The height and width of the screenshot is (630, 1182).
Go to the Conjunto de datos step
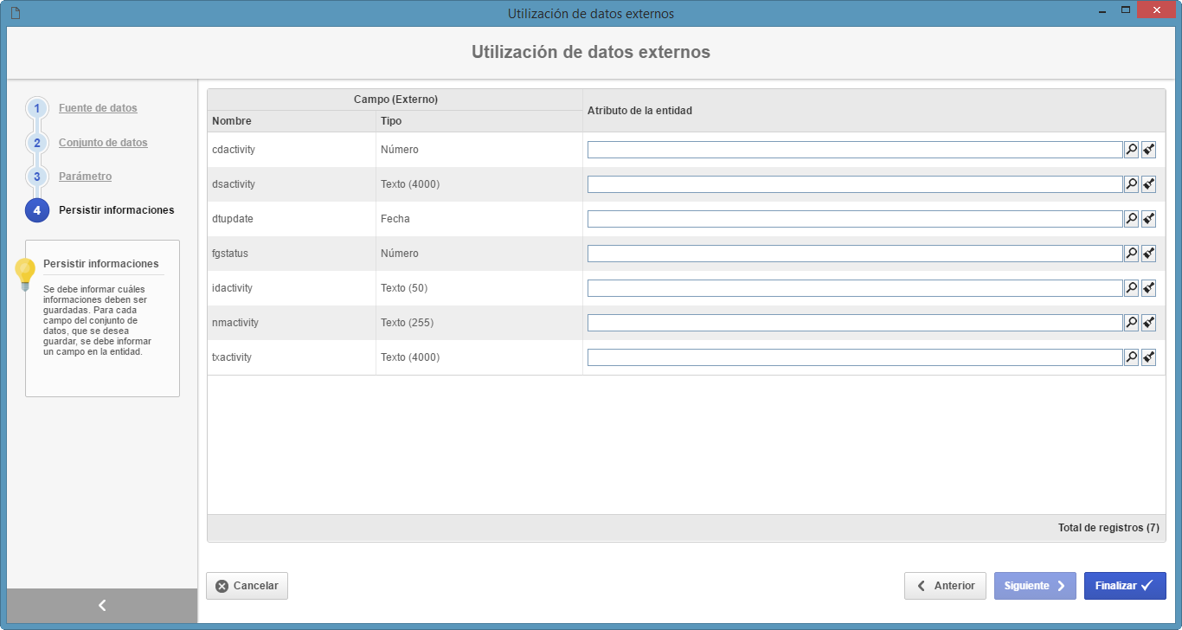click(x=103, y=143)
